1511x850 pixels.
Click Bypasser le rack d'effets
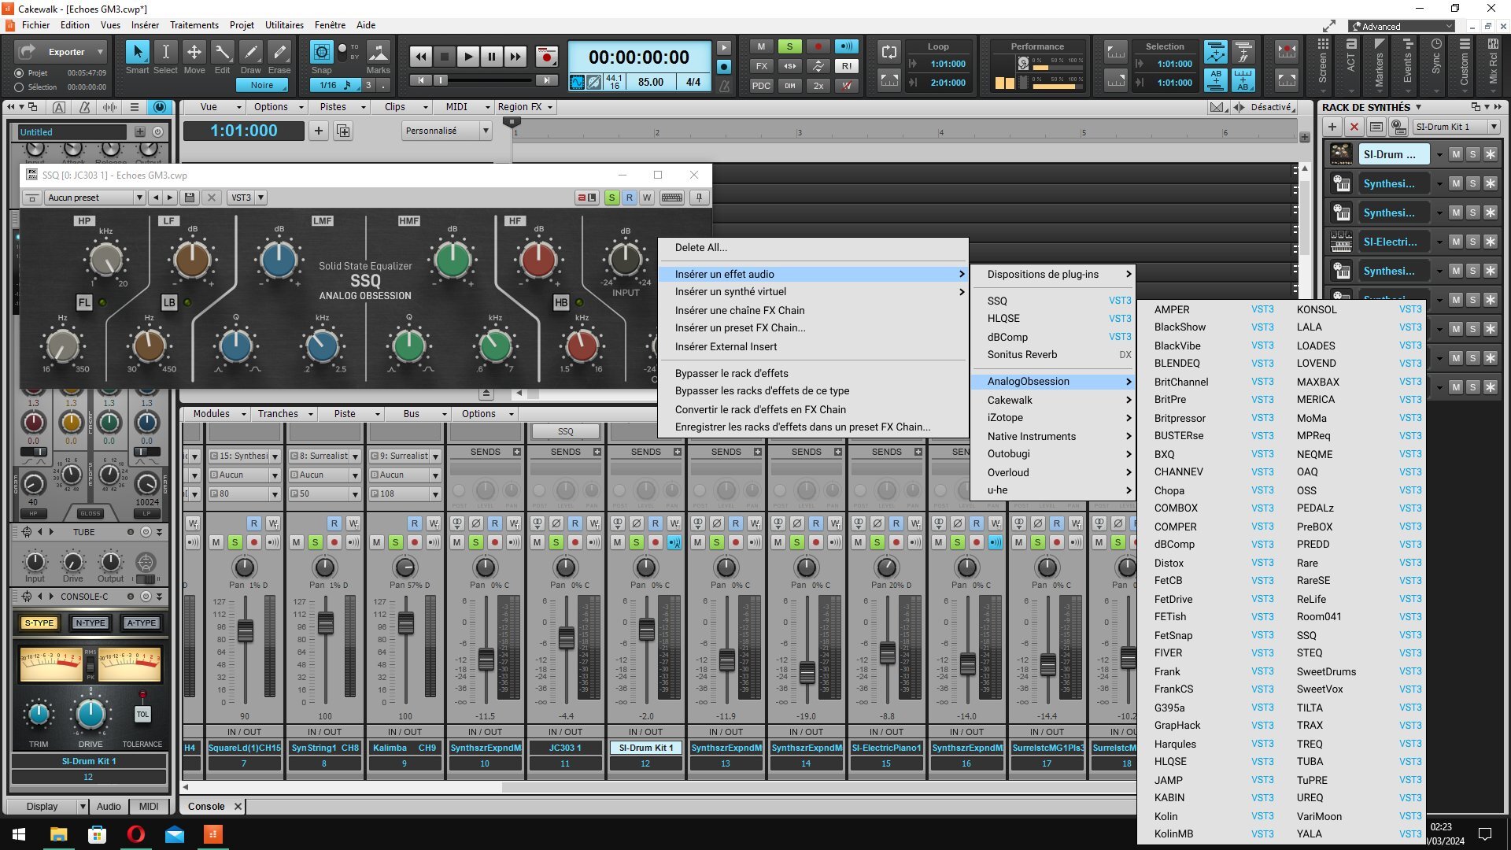[x=731, y=373]
